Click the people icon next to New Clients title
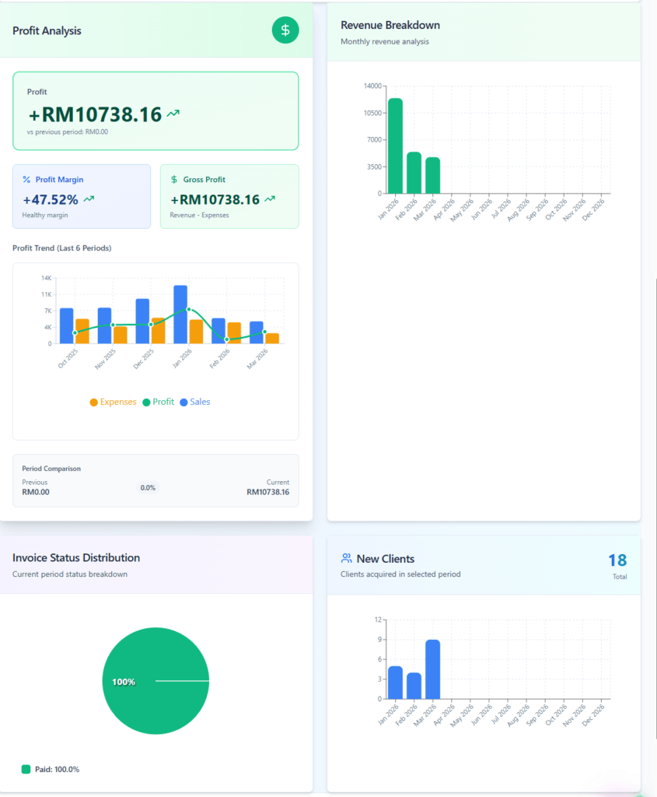The image size is (657, 797). [x=346, y=557]
